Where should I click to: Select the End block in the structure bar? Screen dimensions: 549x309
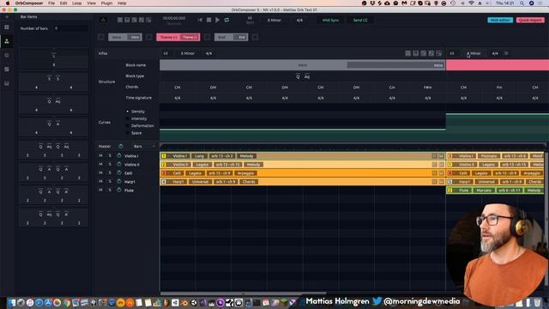coord(231,37)
